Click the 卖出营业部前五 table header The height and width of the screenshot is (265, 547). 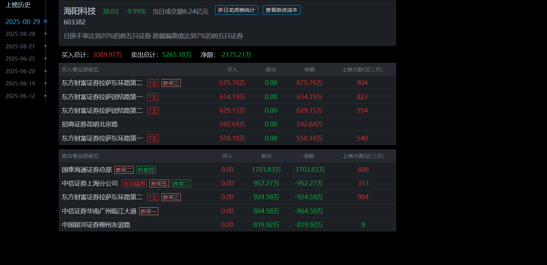pos(80,156)
